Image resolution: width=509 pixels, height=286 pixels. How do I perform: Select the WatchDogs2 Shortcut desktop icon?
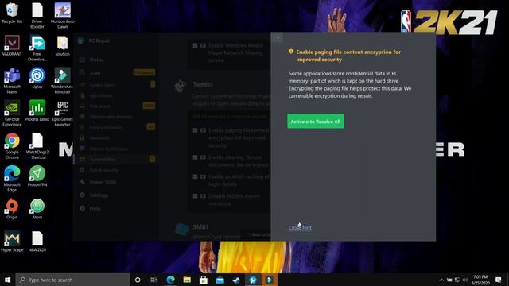tap(37, 146)
